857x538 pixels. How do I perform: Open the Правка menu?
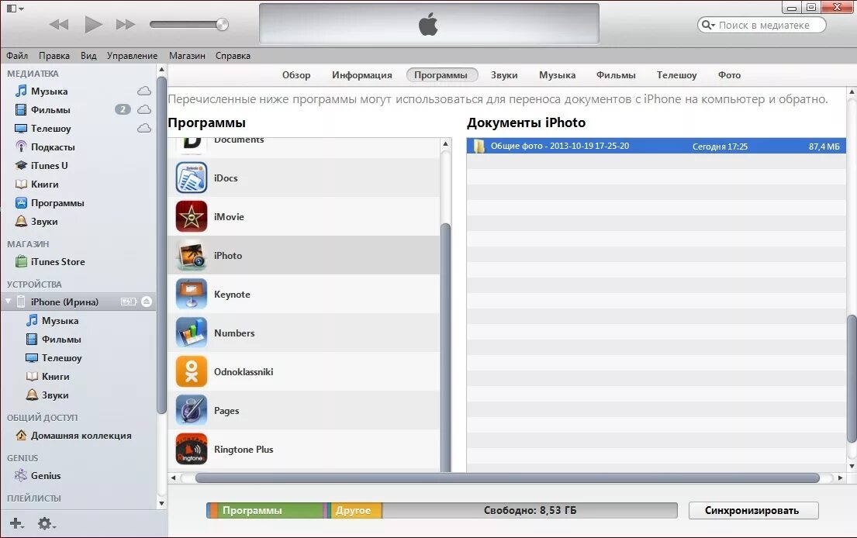click(x=54, y=56)
